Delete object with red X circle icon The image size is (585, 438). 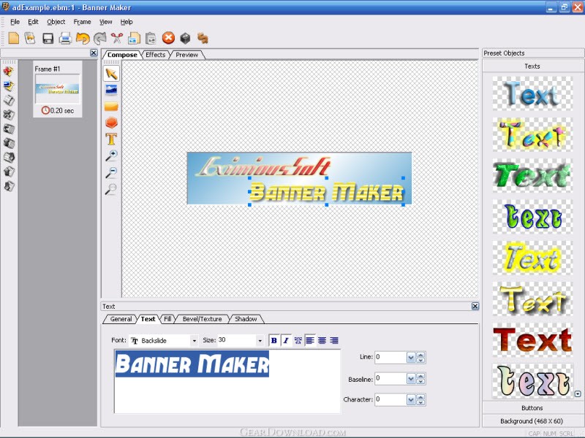tap(168, 38)
